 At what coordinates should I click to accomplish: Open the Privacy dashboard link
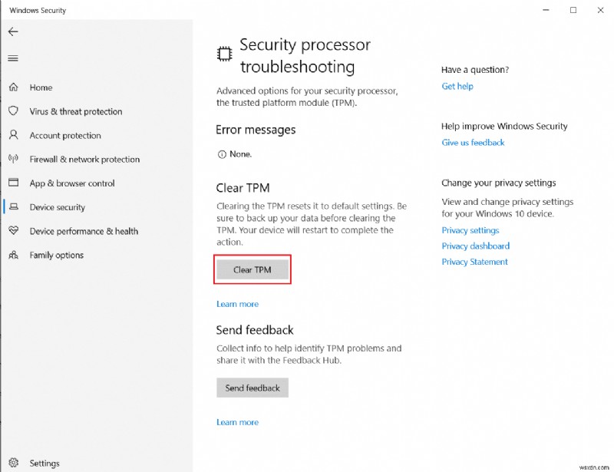point(474,246)
